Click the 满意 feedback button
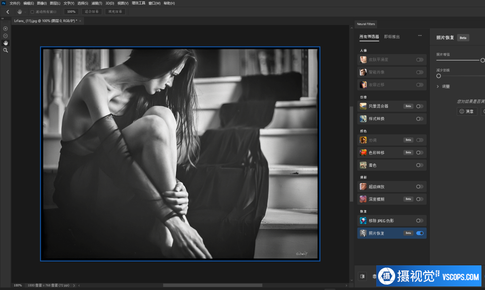This screenshot has height=290, width=485. coord(467,111)
